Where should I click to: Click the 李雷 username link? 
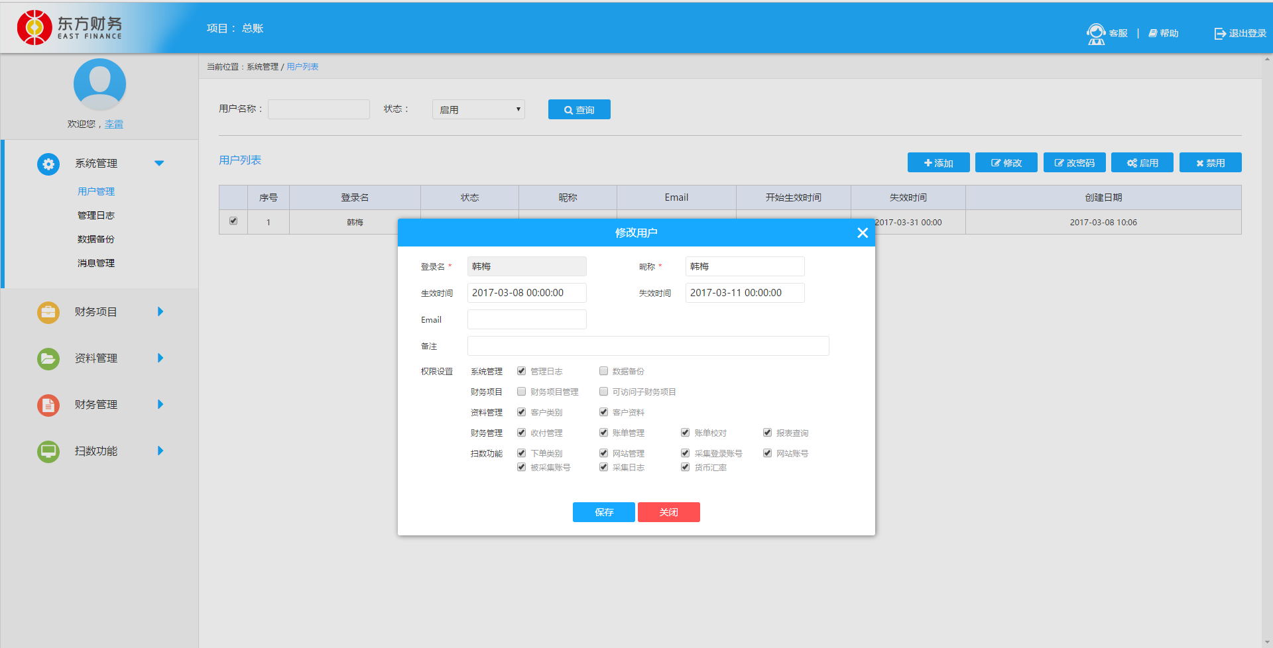(x=114, y=124)
